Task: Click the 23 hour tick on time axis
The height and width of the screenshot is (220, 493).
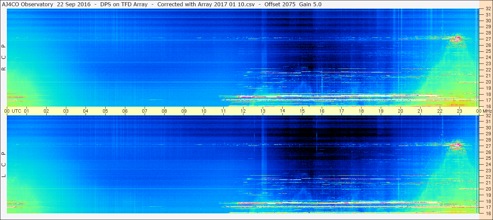Action: [x=460, y=111]
